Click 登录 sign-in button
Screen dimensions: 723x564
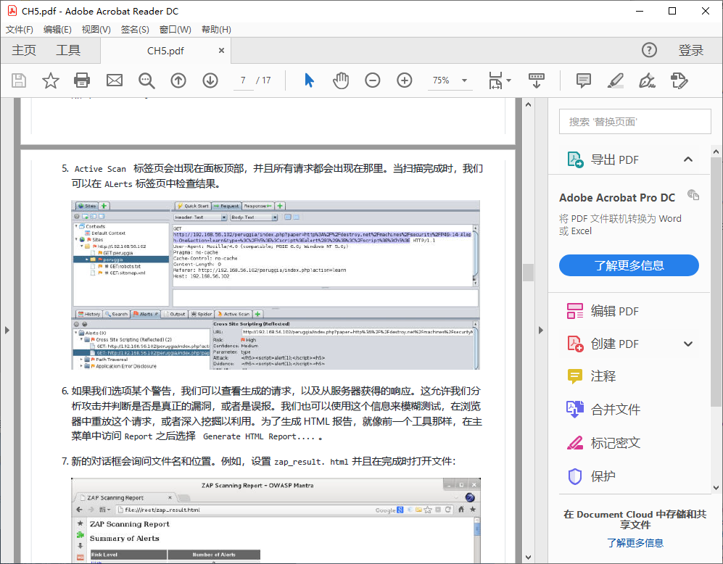pyautogui.click(x=690, y=50)
